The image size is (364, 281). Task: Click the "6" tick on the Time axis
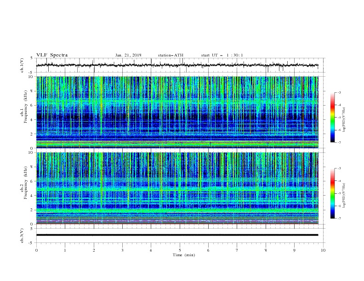pyautogui.click(x=209, y=250)
